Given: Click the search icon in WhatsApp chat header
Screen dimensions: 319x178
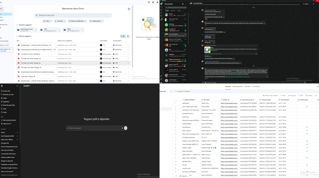Looking at the screenshot, I should (x=313, y=4).
